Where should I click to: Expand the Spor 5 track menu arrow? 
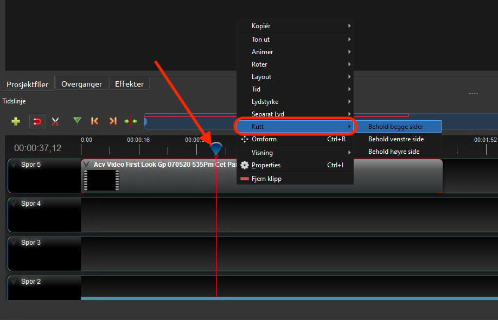14,165
